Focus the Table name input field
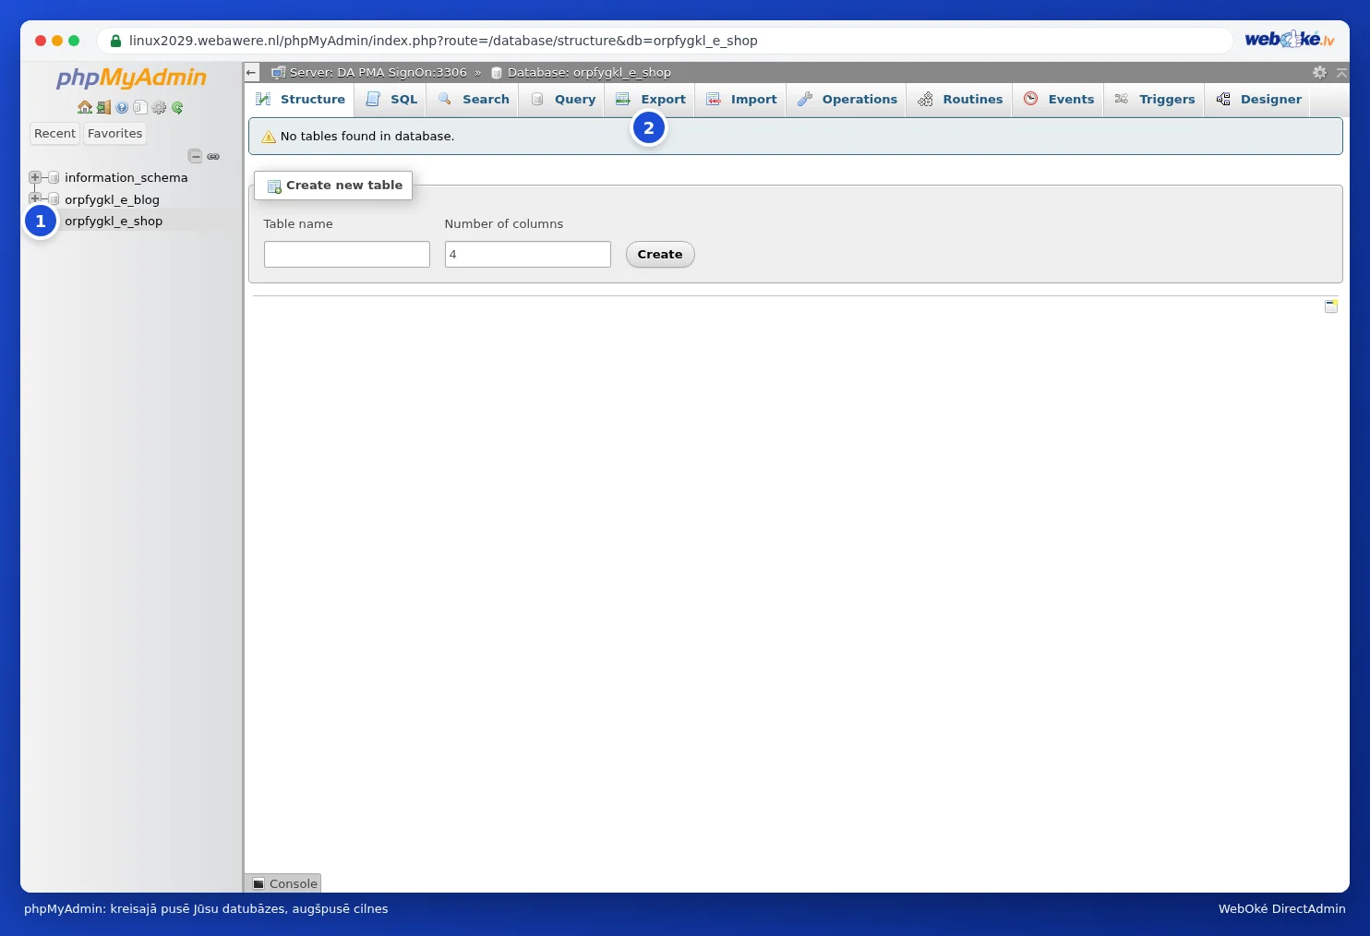1370x936 pixels. pos(347,255)
